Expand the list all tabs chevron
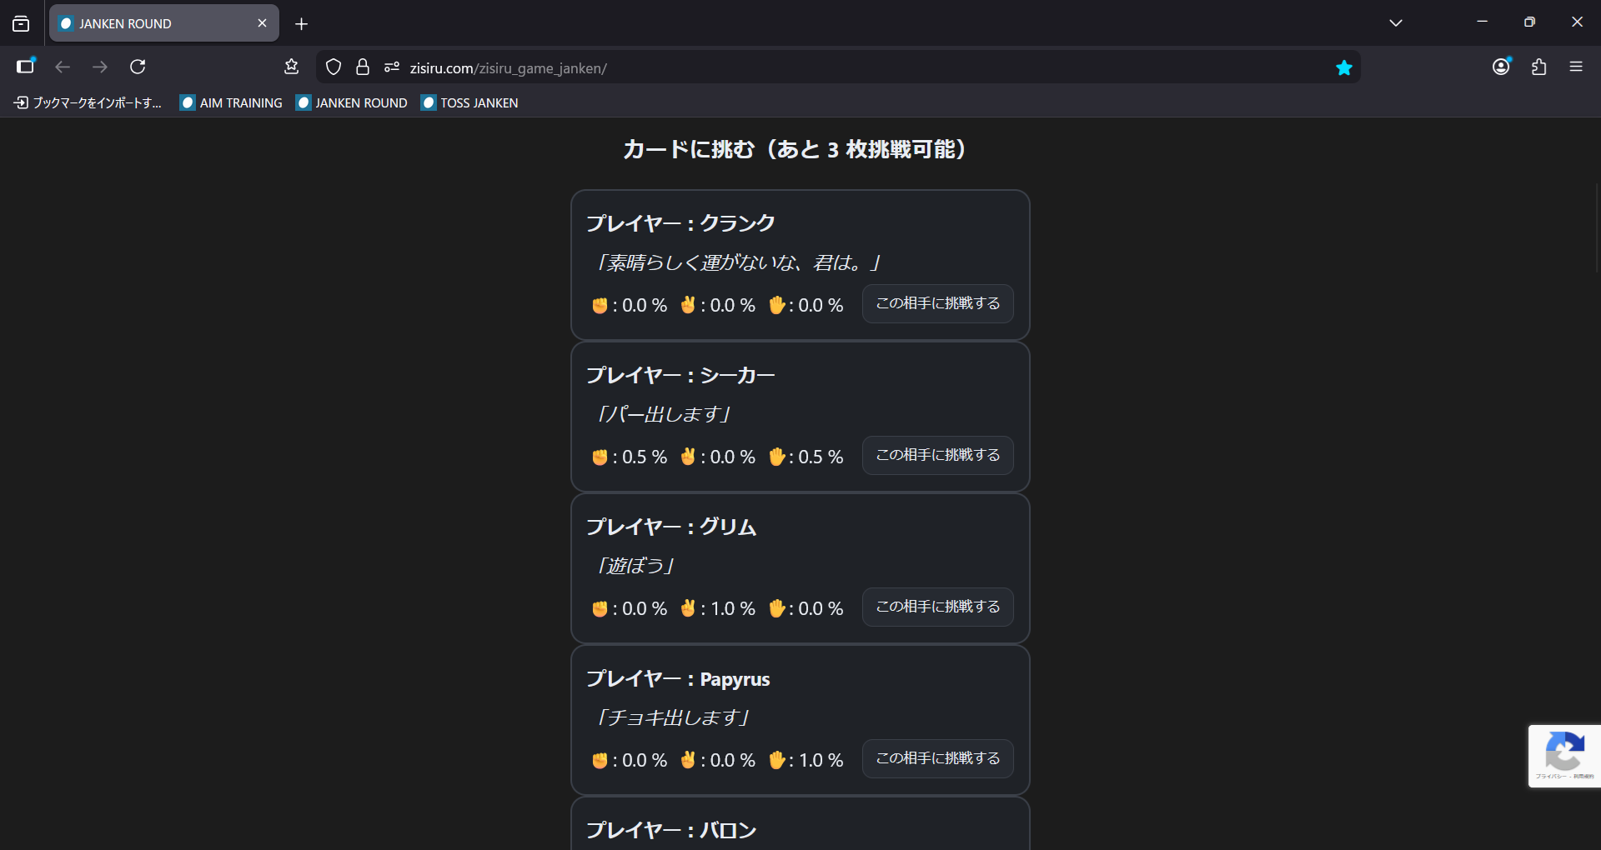Viewport: 1601px width, 850px height. [x=1395, y=23]
